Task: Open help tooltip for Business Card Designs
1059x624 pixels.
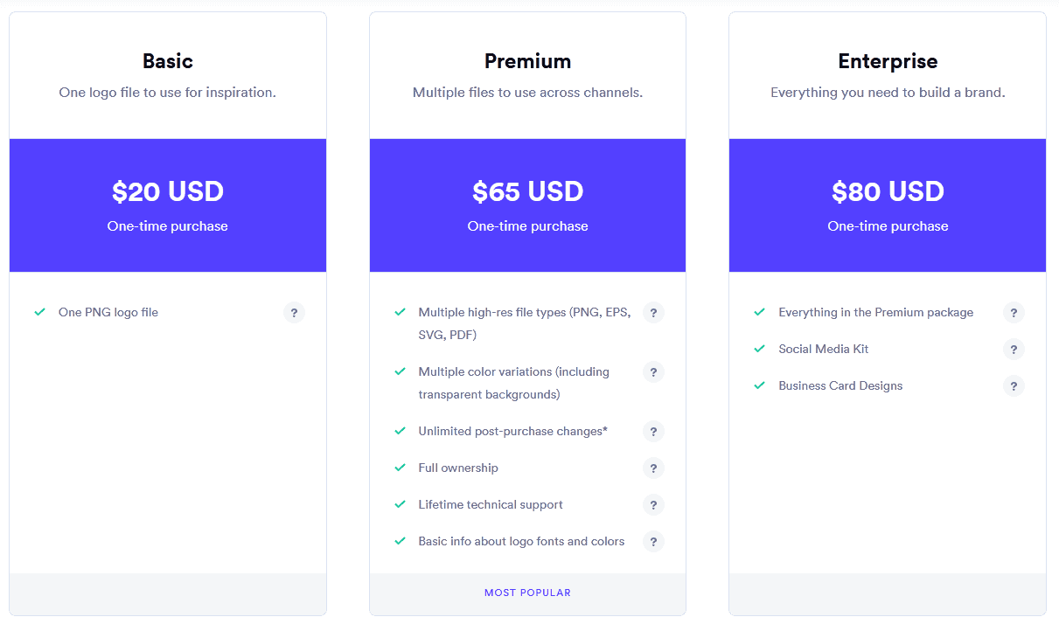Action: coord(1014,385)
